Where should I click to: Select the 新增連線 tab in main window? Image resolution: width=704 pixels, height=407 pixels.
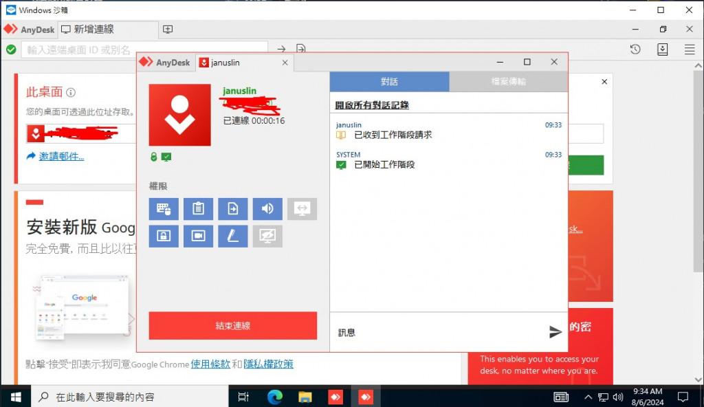108,30
